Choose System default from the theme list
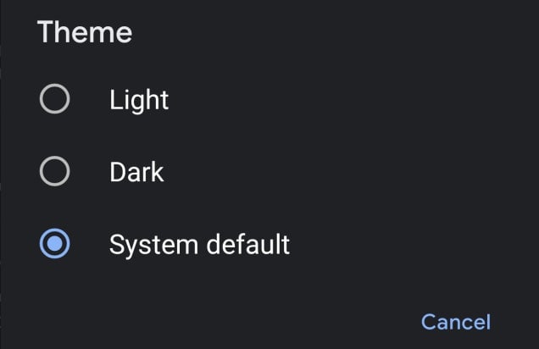 (199, 245)
